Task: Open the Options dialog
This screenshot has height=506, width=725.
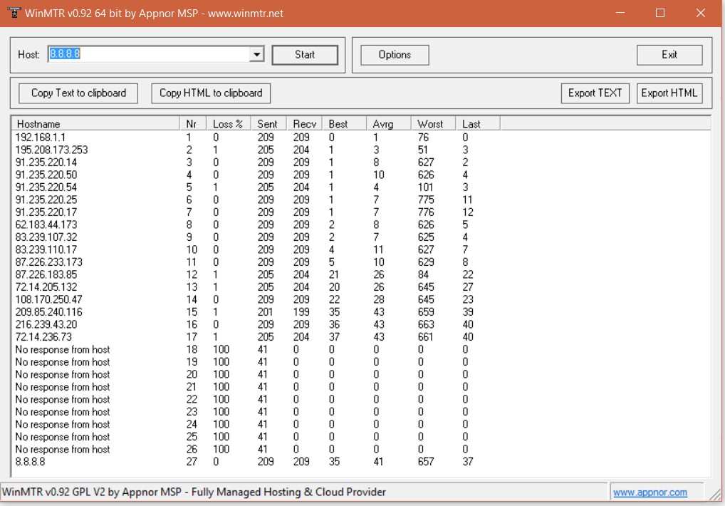Action: [395, 55]
